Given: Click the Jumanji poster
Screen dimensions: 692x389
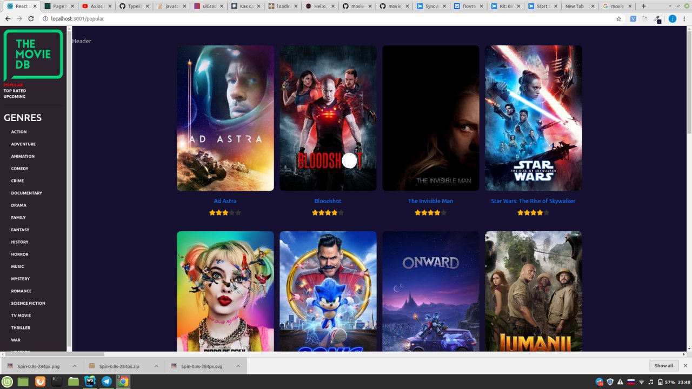Looking at the screenshot, I should click(534, 292).
